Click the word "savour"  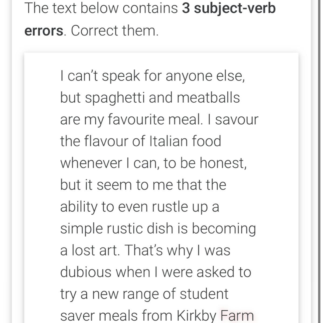tap(237, 120)
